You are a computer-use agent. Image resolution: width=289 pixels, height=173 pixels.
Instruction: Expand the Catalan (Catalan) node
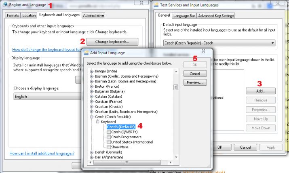pos(92,97)
